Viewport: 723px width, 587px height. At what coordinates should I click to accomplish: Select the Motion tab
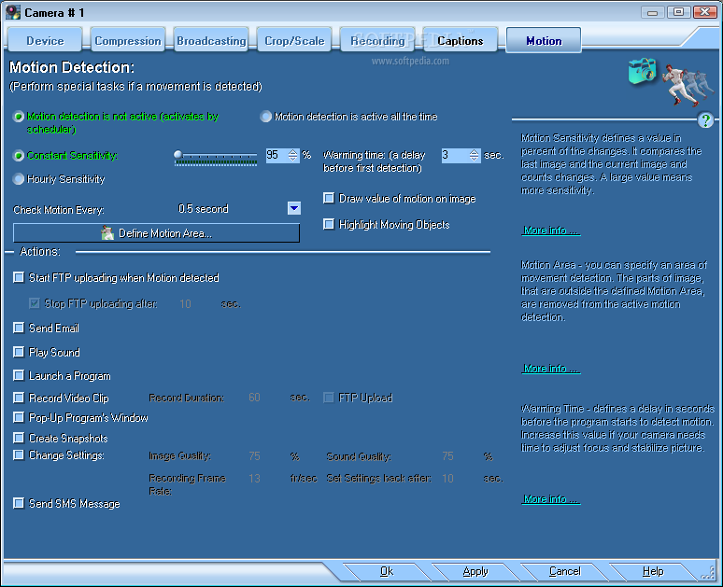pyautogui.click(x=544, y=40)
